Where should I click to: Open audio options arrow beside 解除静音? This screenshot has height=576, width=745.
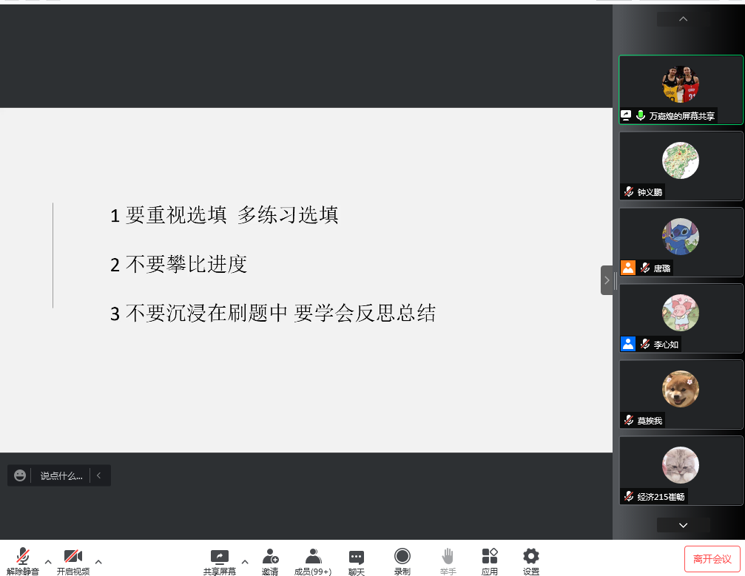[x=48, y=562]
